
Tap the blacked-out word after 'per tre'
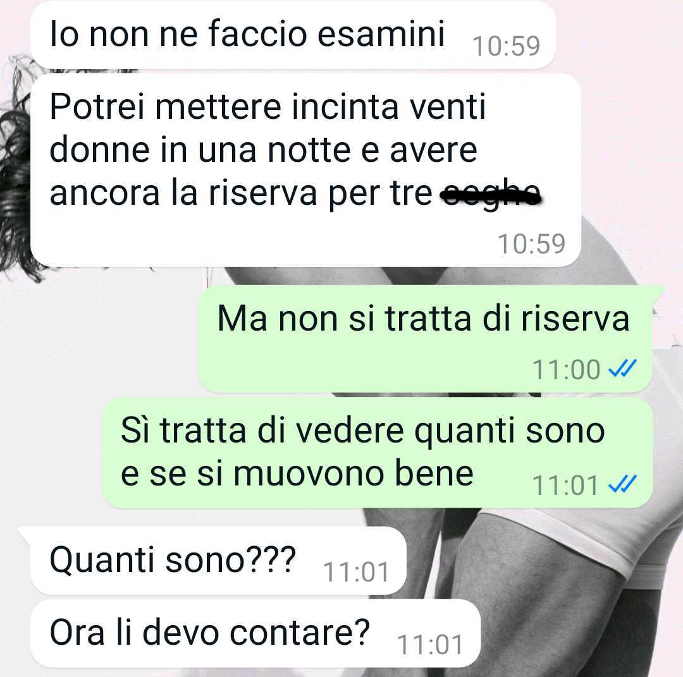point(491,194)
